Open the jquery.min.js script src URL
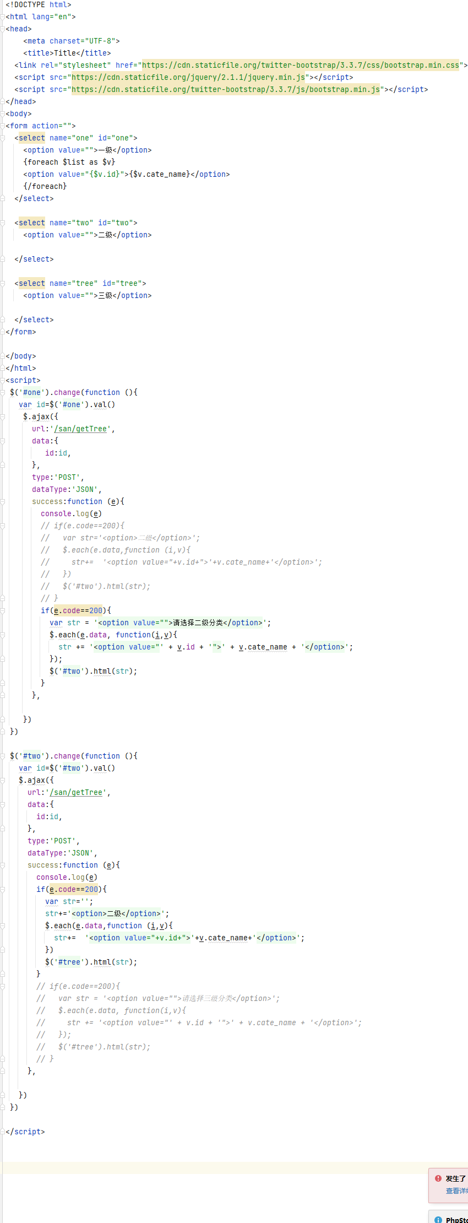Screen dimensions: 468x1223 click(x=188, y=77)
